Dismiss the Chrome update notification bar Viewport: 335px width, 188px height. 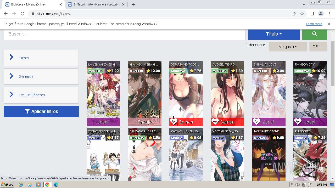point(329,24)
